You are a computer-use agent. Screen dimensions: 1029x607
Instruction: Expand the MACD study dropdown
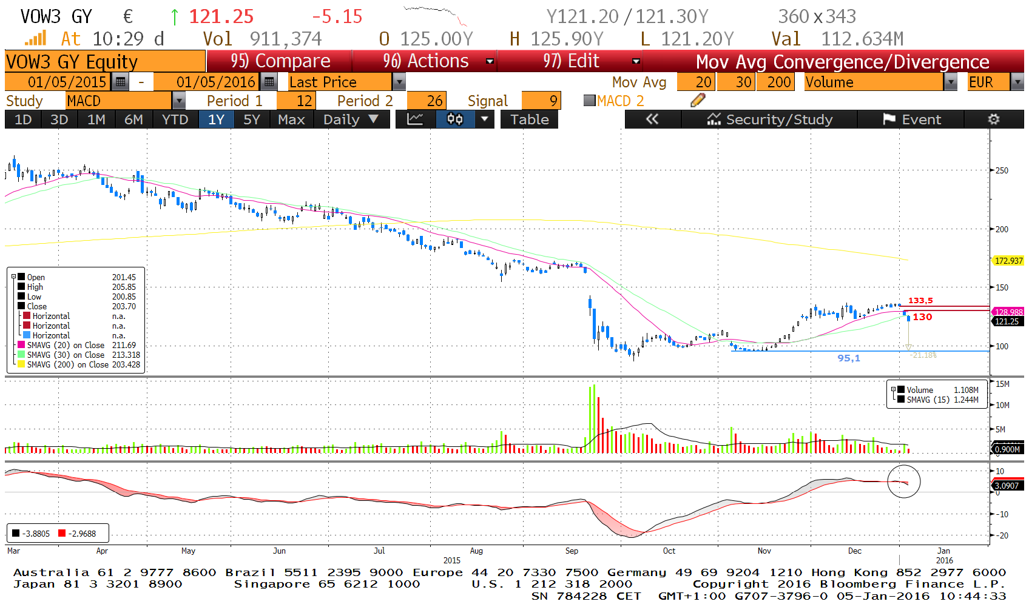click(179, 101)
